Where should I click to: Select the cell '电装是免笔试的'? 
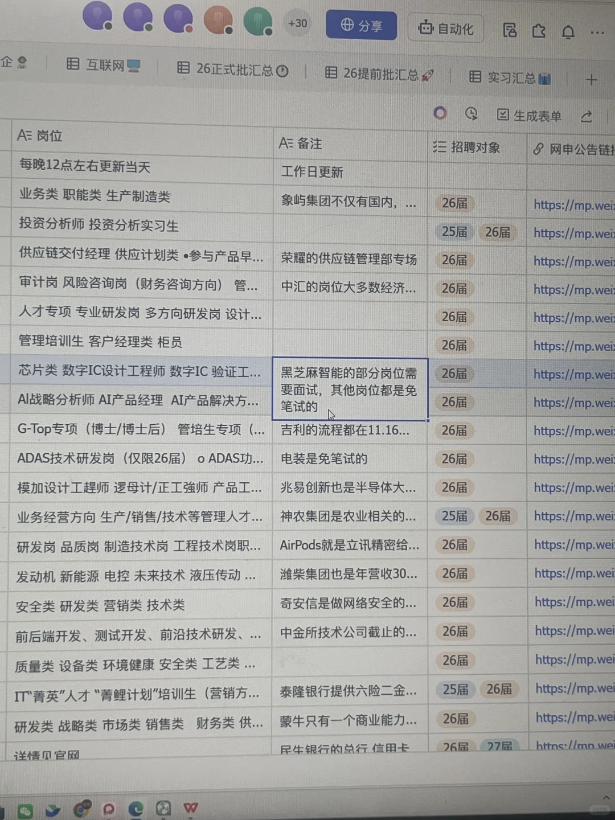350,459
